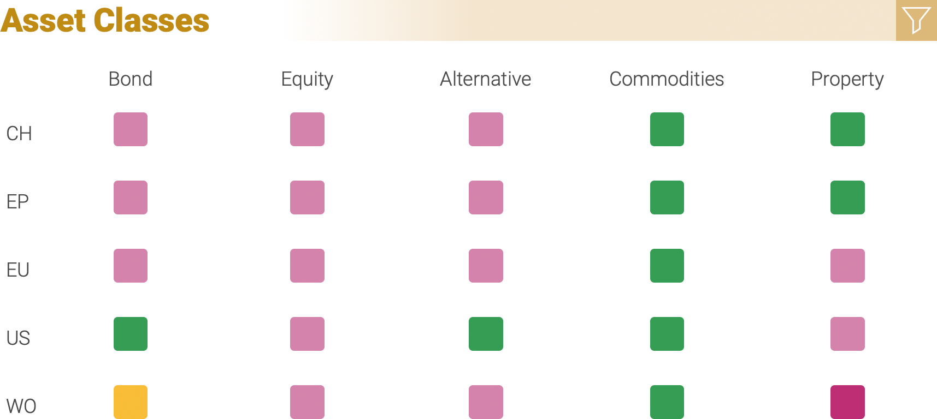Select the US row label

point(18,338)
